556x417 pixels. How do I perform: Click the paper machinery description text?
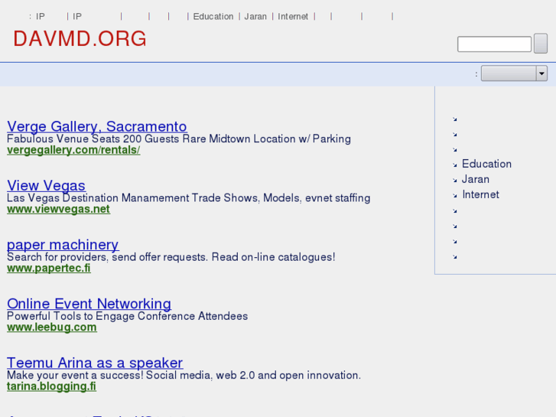(171, 257)
